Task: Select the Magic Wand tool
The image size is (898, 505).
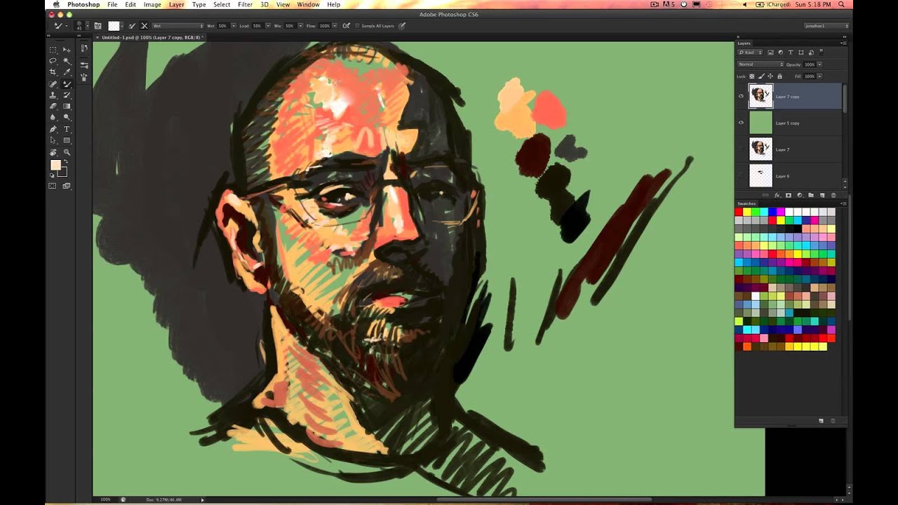Action: point(67,61)
